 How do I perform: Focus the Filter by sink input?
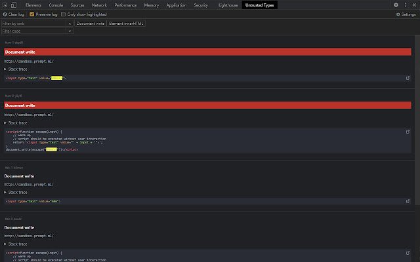(33, 24)
